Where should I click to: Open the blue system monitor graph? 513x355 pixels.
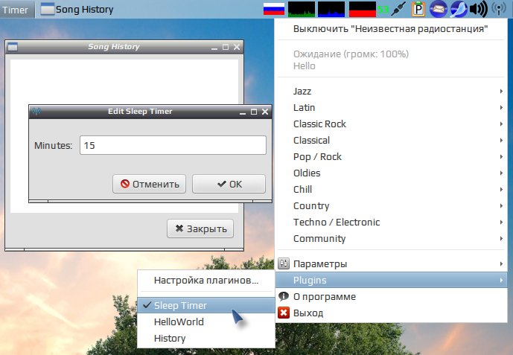[331, 9]
